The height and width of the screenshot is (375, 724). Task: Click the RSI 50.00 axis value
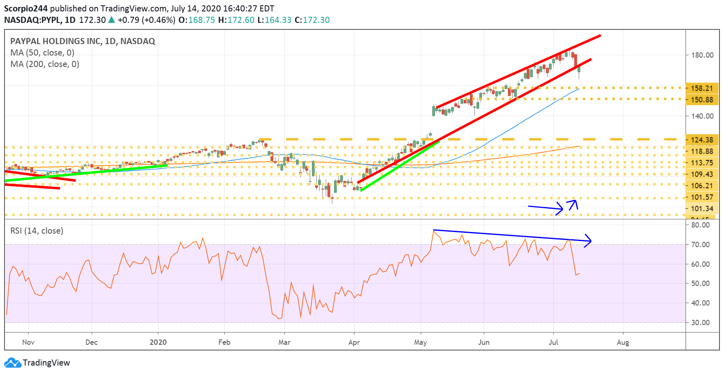click(x=700, y=283)
